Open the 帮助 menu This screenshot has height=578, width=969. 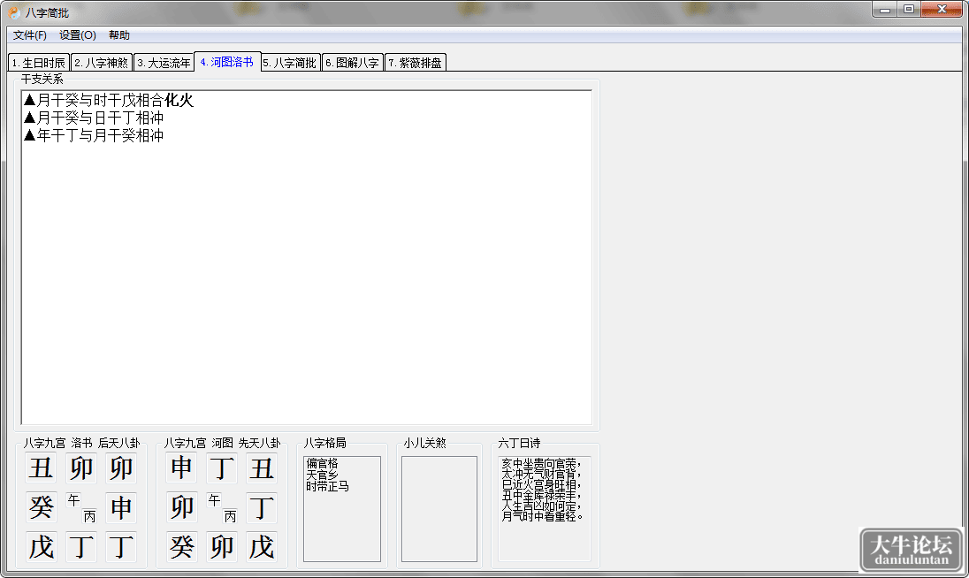click(x=119, y=35)
